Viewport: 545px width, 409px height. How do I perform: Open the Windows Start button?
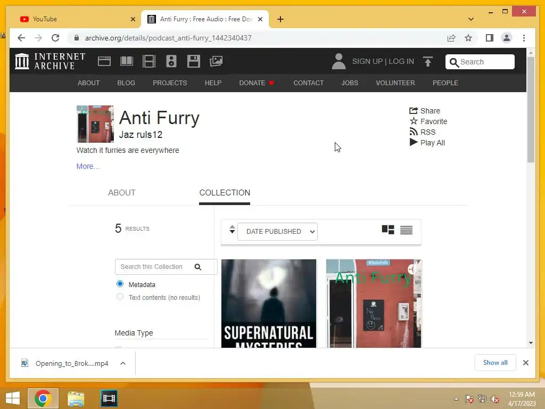[x=13, y=398]
